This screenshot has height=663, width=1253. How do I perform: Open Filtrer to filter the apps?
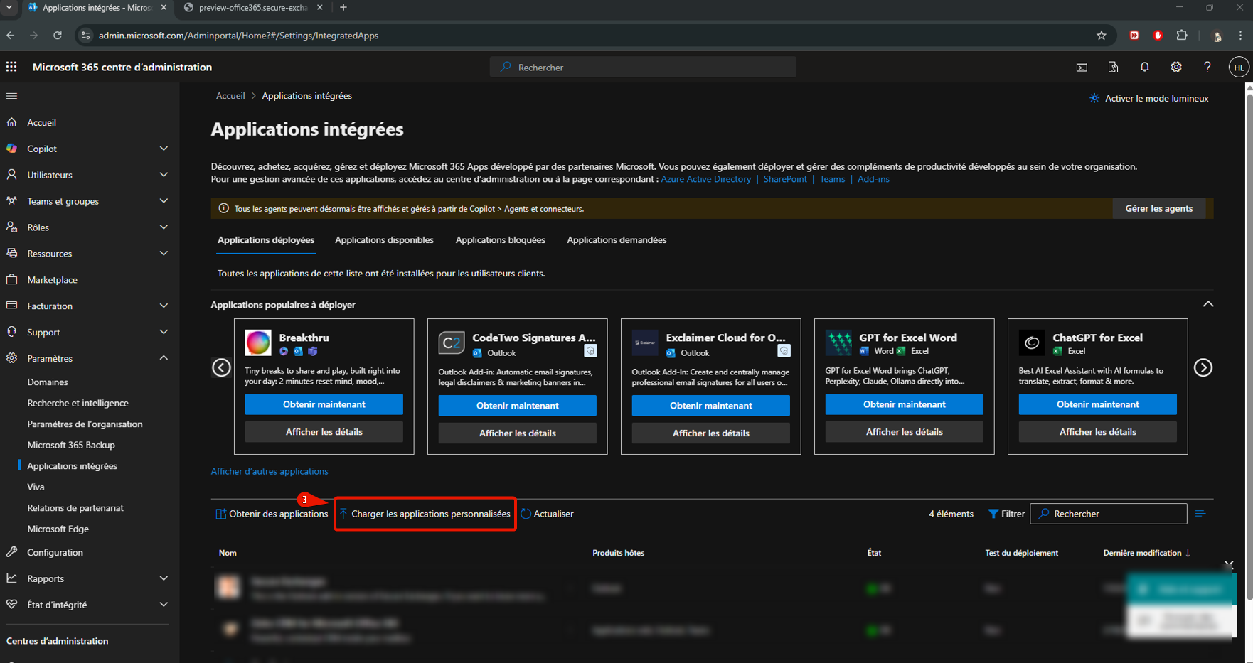click(x=1006, y=514)
